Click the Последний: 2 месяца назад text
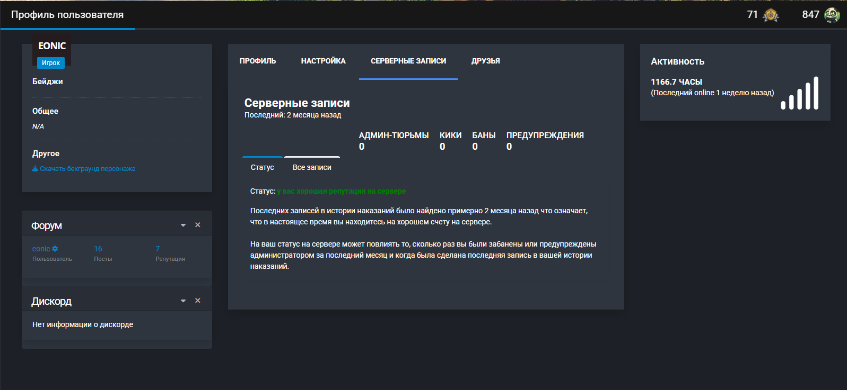This screenshot has height=390, width=847. 293,115
